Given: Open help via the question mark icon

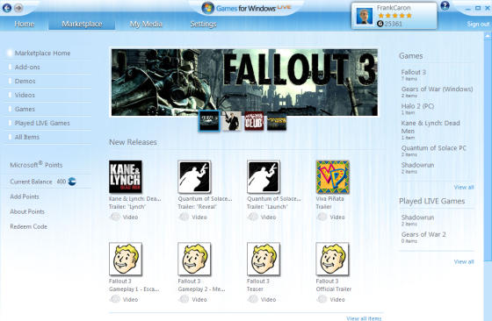Looking at the screenshot, I should tap(445, 5).
